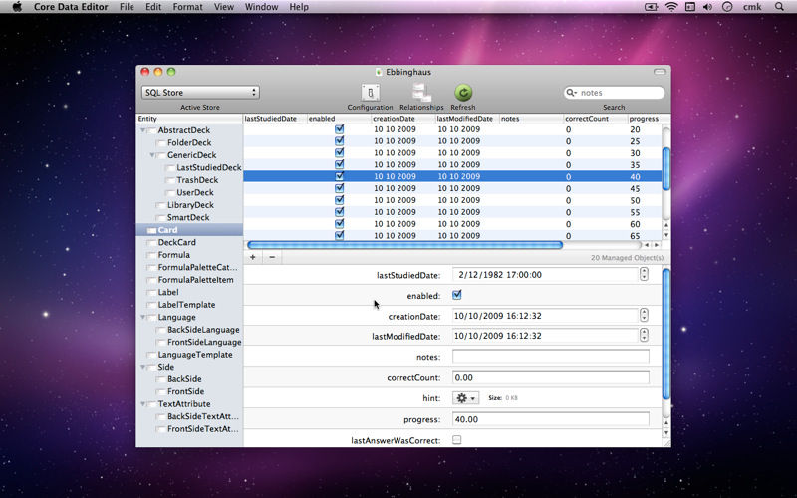
Task: Open the View menu
Action: tap(223, 7)
